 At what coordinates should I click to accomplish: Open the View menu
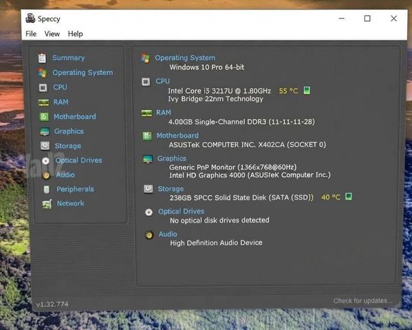click(x=52, y=34)
